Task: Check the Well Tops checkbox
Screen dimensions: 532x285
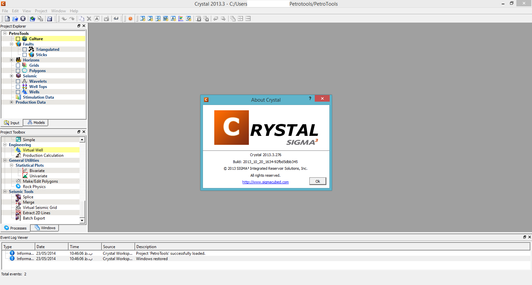Action: pos(18,87)
